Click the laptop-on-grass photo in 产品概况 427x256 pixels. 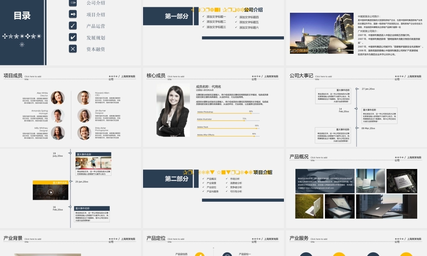309,207
